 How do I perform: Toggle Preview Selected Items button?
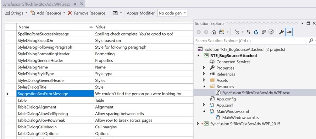pos(289,32)
